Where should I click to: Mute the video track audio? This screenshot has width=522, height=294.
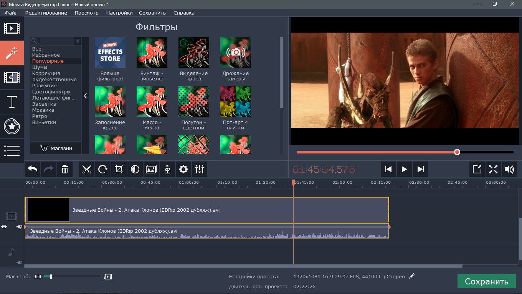pyautogui.click(x=19, y=227)
